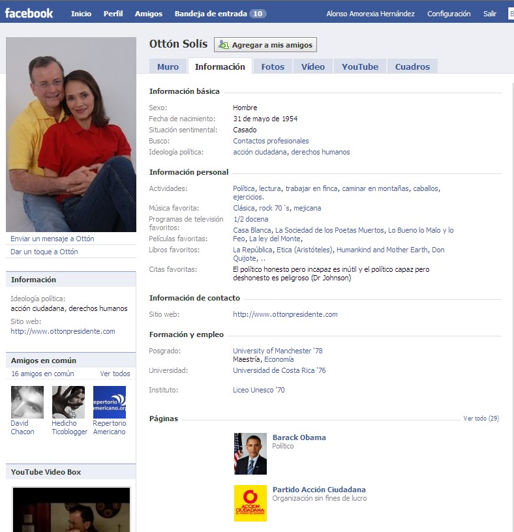Open Amigos in the top bar
Screen dimensions: 514x532
[x=148, y=14]
